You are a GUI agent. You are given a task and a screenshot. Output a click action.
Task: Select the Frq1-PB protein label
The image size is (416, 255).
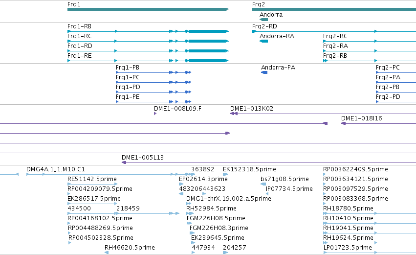128,68
